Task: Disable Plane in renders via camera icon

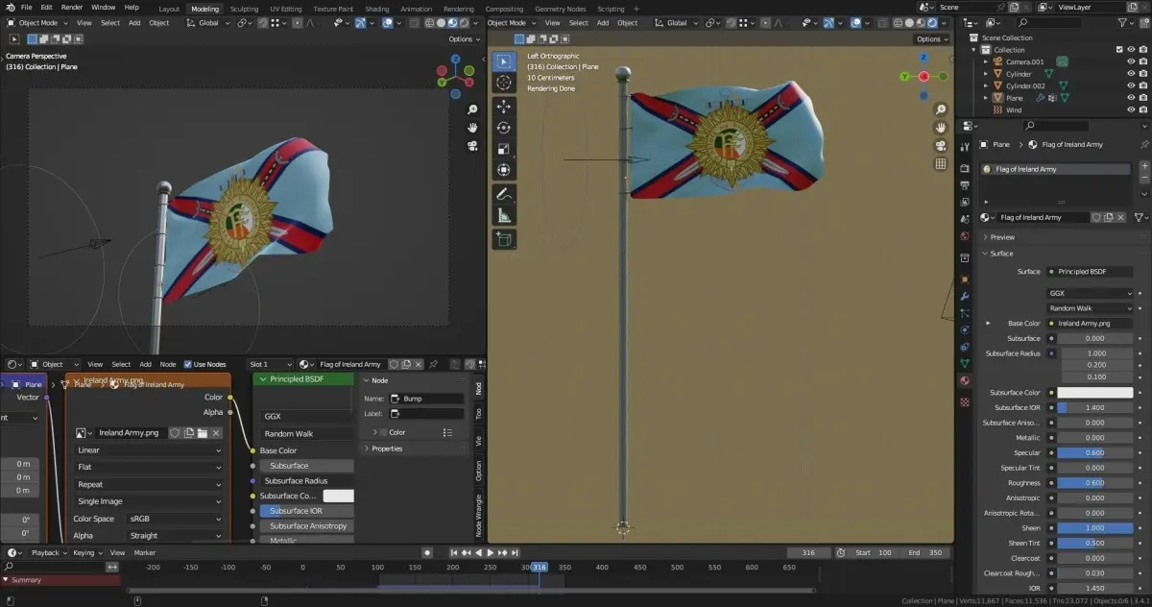Action: [x=1143, y=98]
